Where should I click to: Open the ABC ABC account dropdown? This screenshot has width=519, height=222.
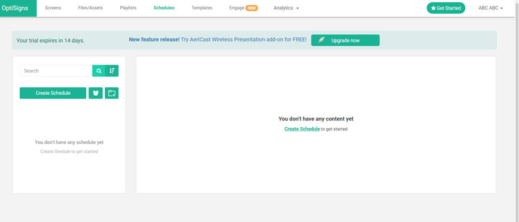[x=490, y=8]
